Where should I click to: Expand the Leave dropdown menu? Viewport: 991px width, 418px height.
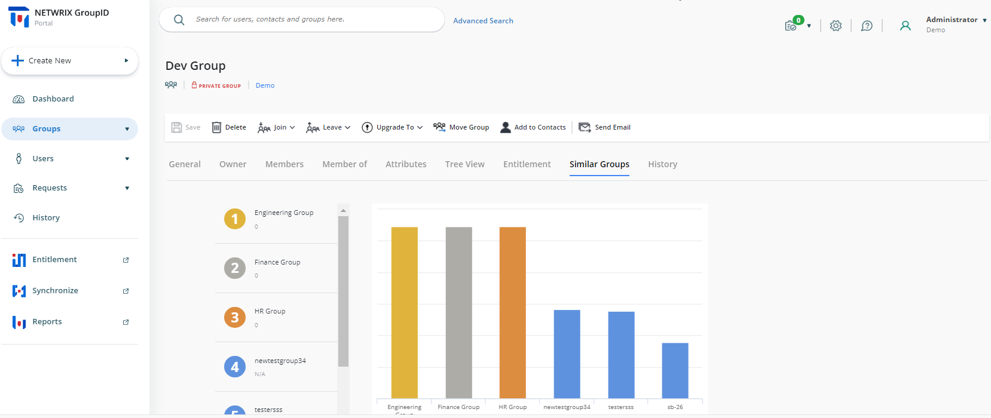click(328, 127)
